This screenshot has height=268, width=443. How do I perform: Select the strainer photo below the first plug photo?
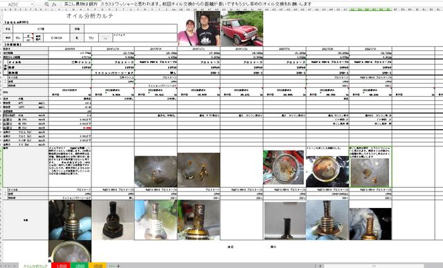70,251
